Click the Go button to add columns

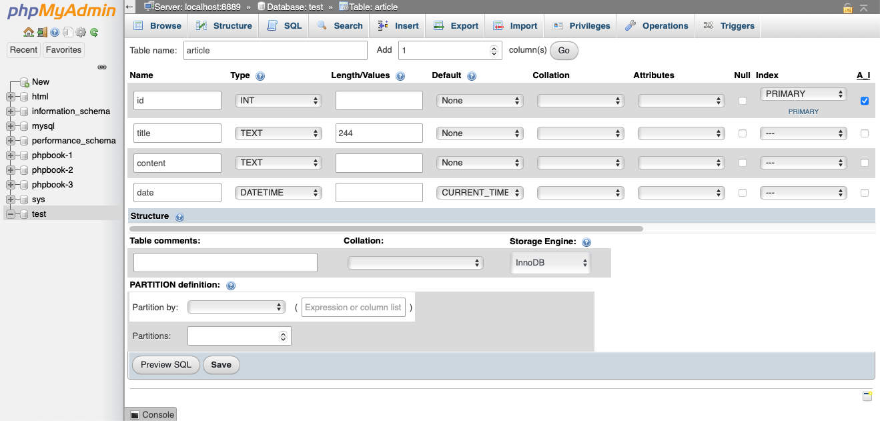point(564,51)
